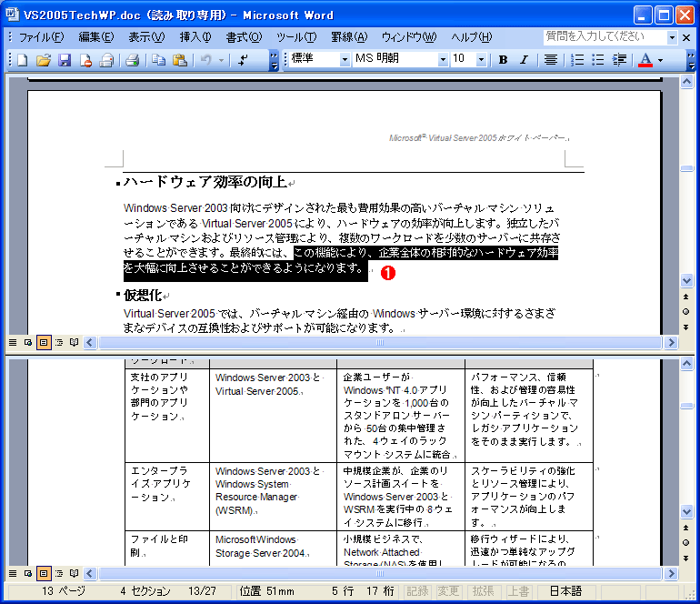The image size is (700, 604).
Task: Open the 編集(E) menu
Action: coord(96,37)
